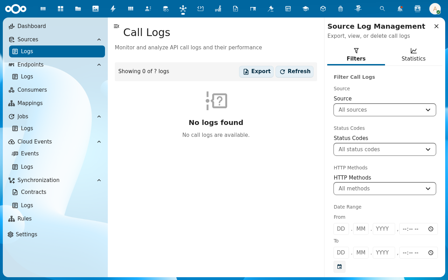The height and width of the screenshot is (280, 448).
Task: Open the snowflake-shaped app icon in top bar
Action: (x=358, y=9)
